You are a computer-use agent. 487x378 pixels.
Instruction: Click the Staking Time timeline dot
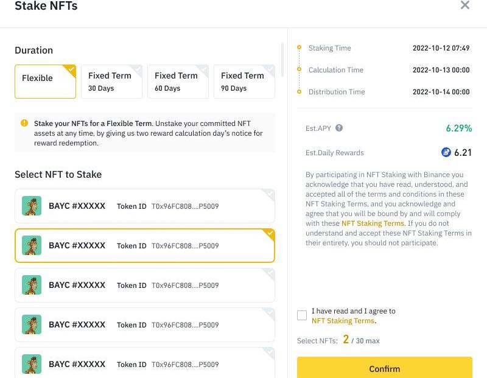point(299,47)
